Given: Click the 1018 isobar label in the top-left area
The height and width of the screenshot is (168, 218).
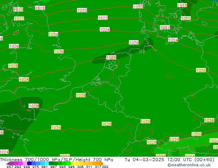Looking at the screenshot, I should tap(40, 8).
